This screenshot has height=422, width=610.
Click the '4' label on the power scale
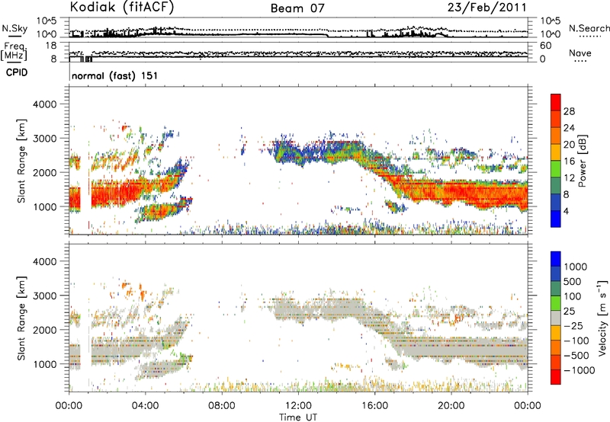click(566, 211)
